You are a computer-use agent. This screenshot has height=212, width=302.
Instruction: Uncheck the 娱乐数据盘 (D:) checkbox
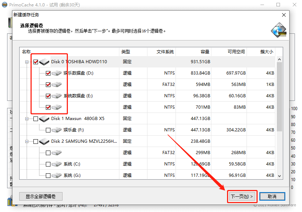click(x=47, y=73)
